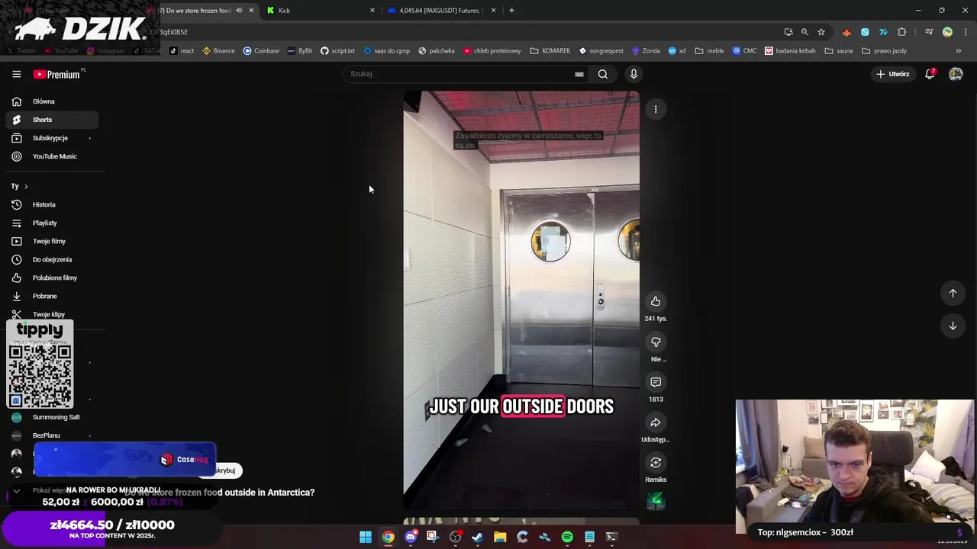This screenshot has height=549, width=977.
Task: Click the YouTube Premium logo
Action: coord(57,74)
